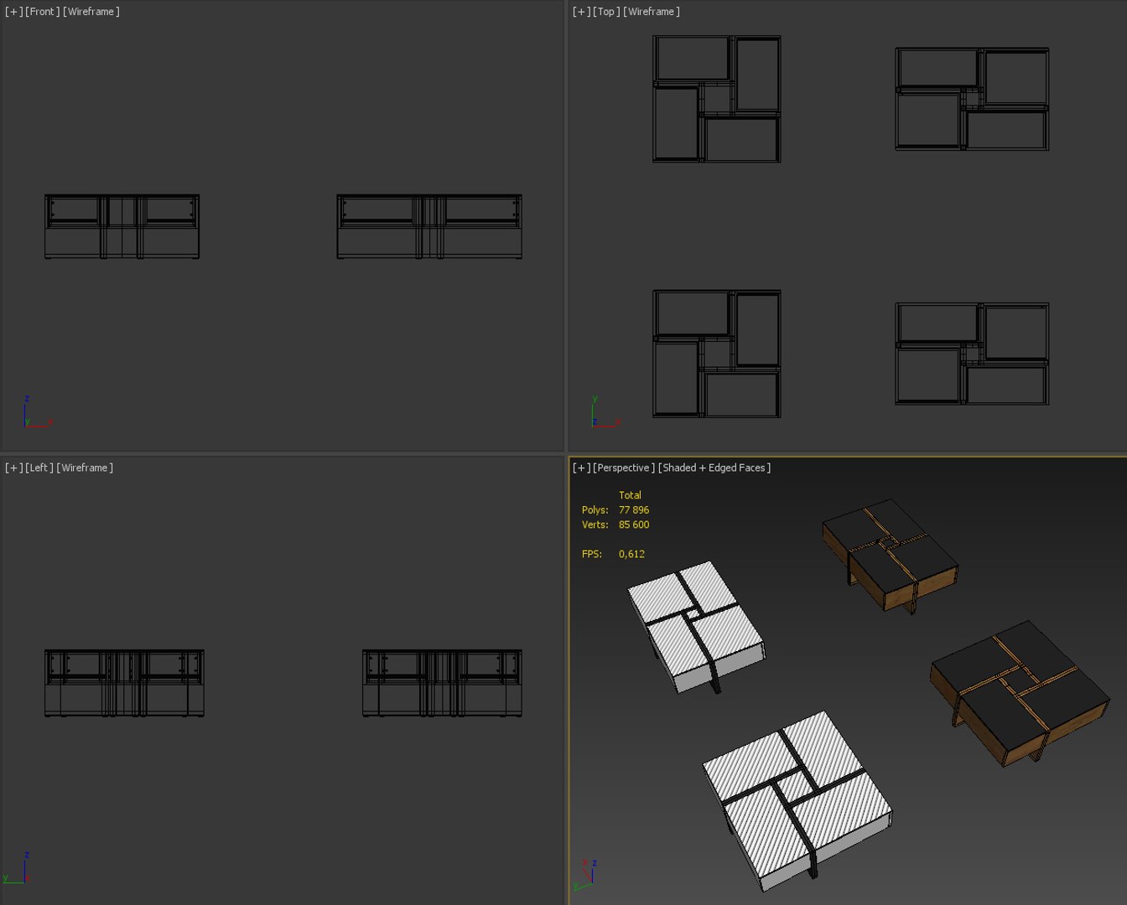1127x905 pixels.
Task: Select the right table wireframe in Left viewport
Action: (442, 683)
